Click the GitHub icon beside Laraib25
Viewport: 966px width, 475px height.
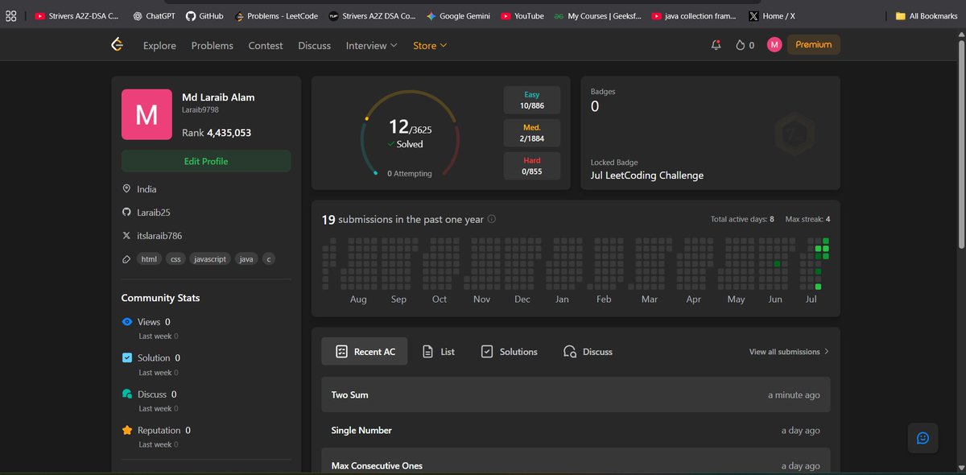pyautogui.click(x=126, y=213)
